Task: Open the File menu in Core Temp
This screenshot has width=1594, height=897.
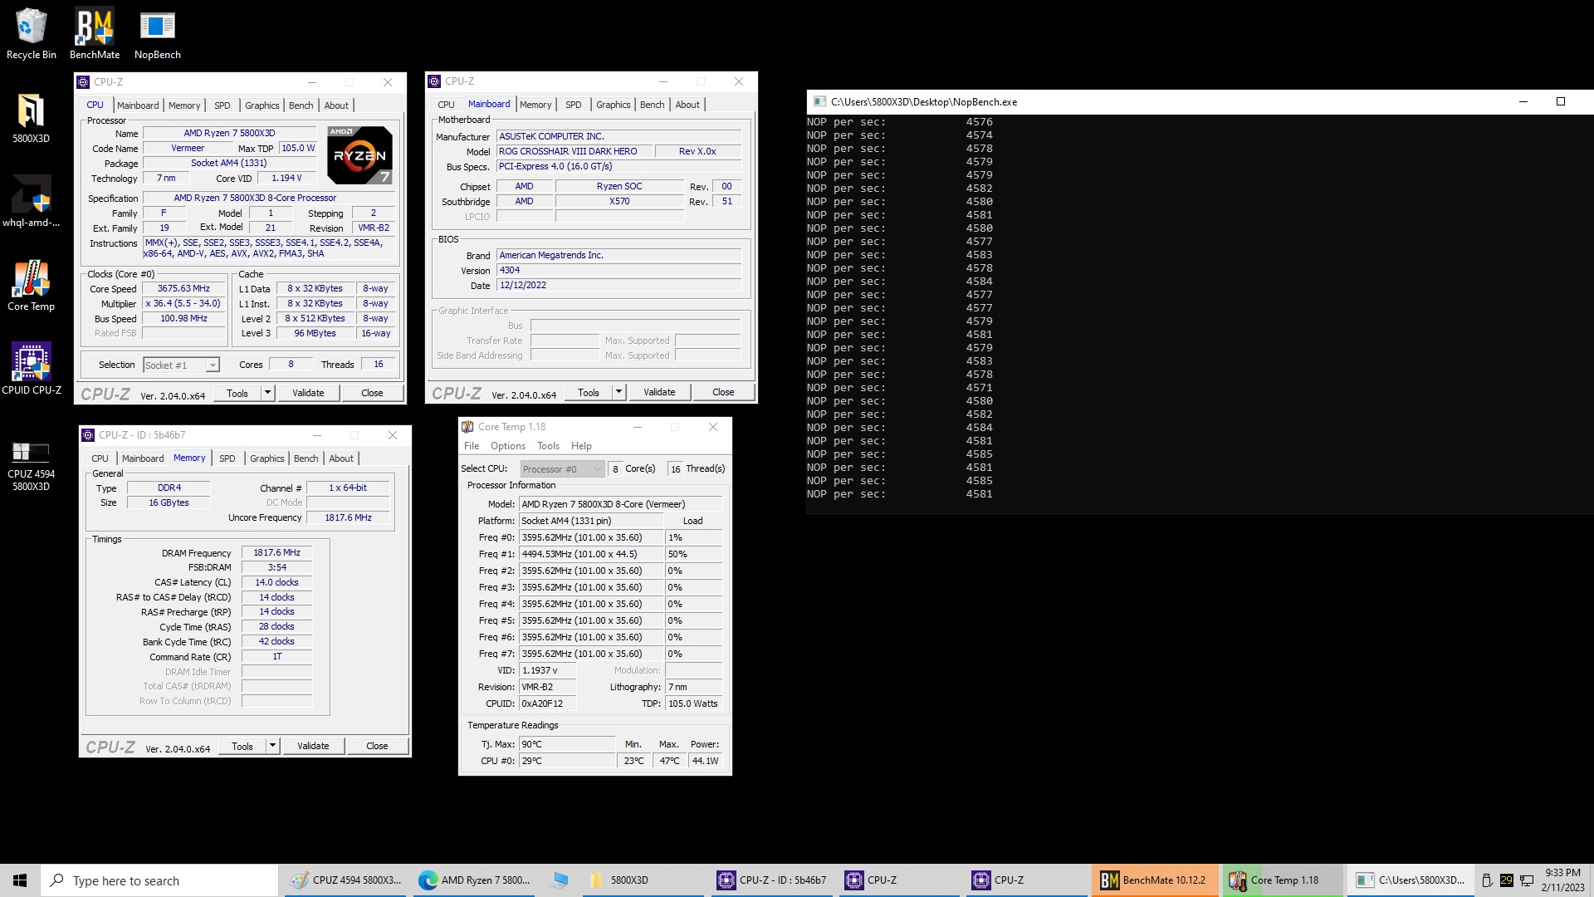Action: [472, 446]
